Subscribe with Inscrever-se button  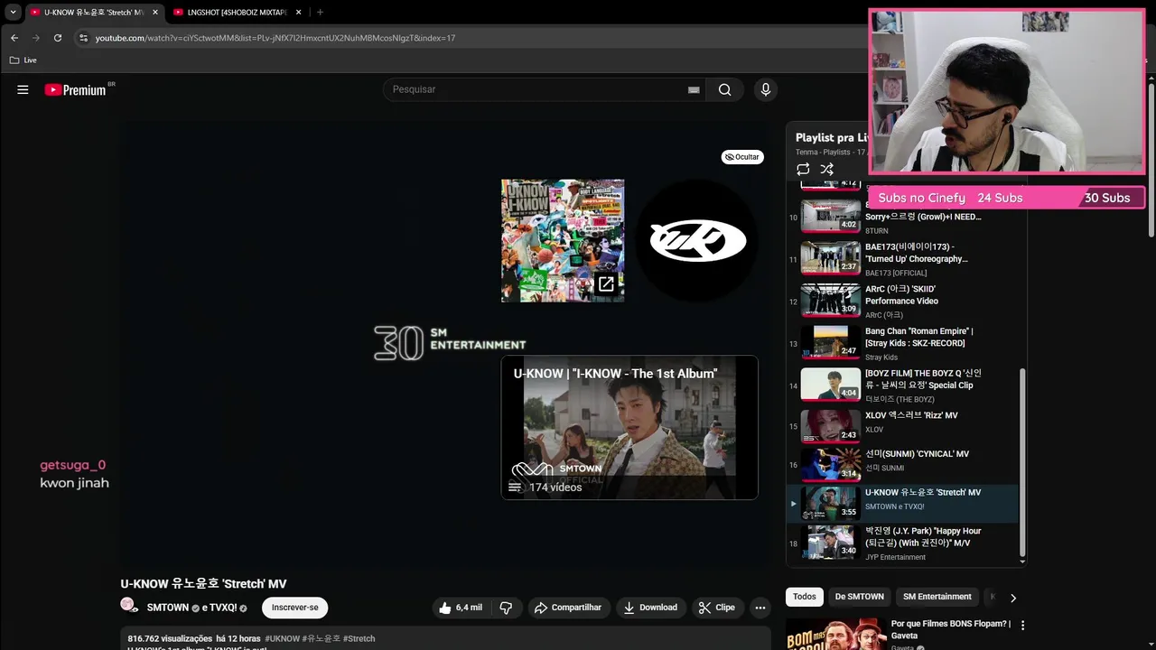pos(295,608)
